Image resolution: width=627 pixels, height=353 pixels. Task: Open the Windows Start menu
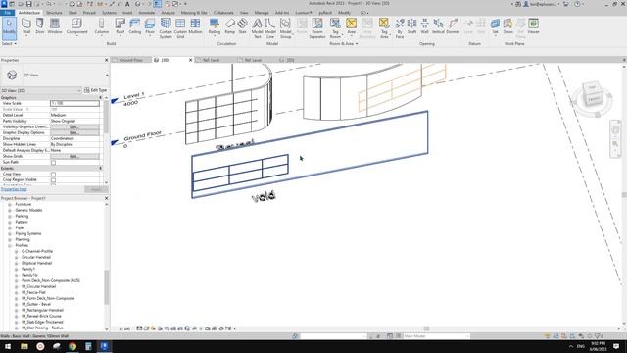click(x=8, y=346)
